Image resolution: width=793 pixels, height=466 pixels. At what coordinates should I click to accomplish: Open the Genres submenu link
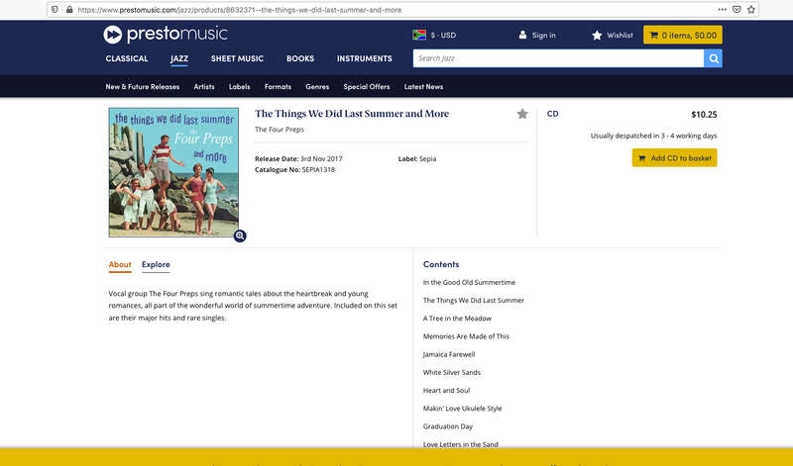(x=317, y=87)
